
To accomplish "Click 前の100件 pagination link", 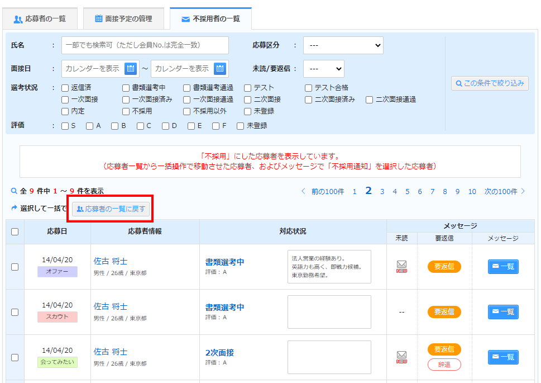I will tap(328, 191).
